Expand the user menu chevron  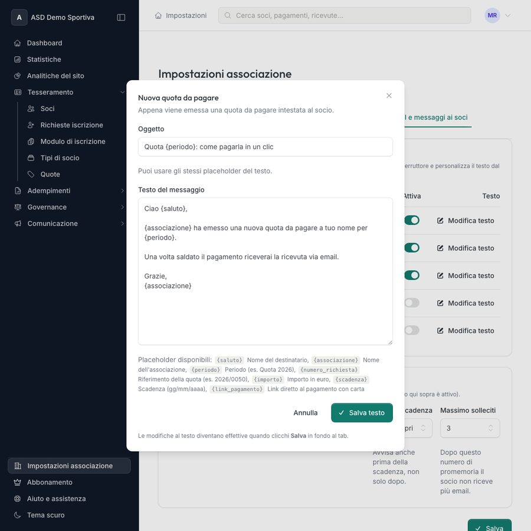[507, 15]
